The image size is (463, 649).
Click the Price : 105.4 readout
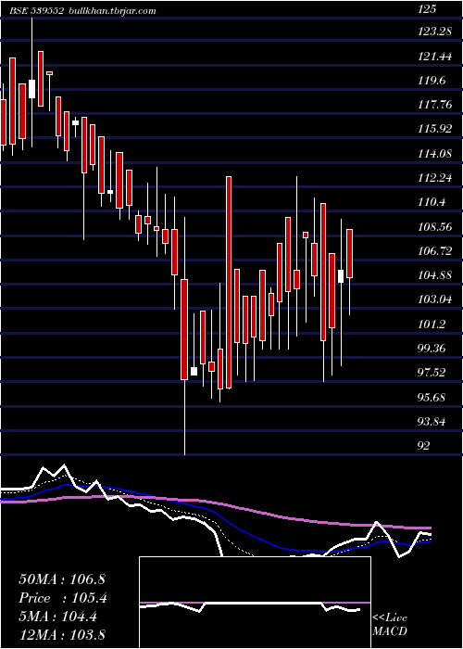click(x=63, y=598)
